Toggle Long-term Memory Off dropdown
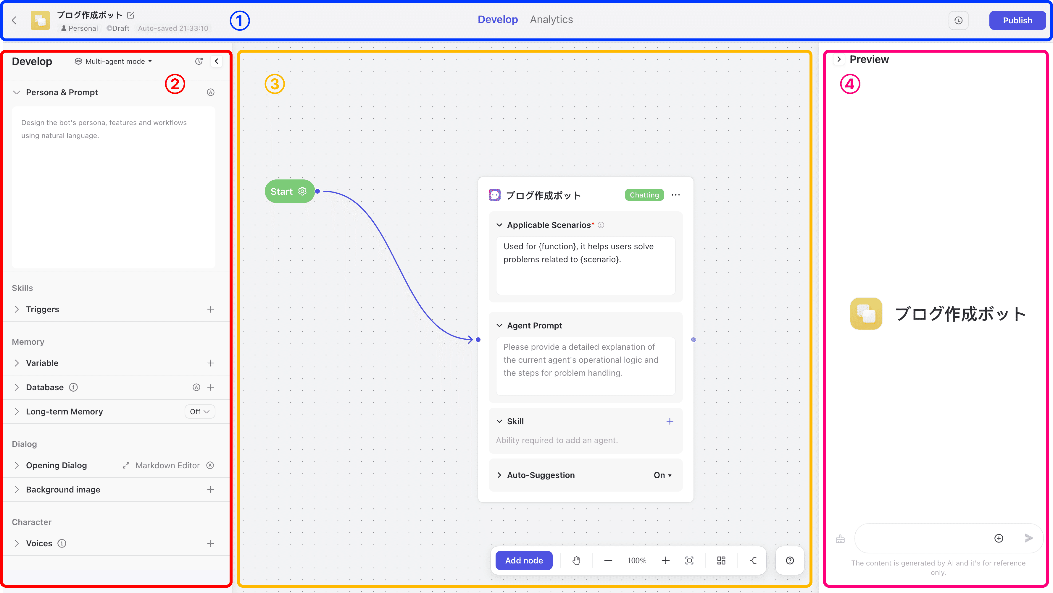 (199, 411)
